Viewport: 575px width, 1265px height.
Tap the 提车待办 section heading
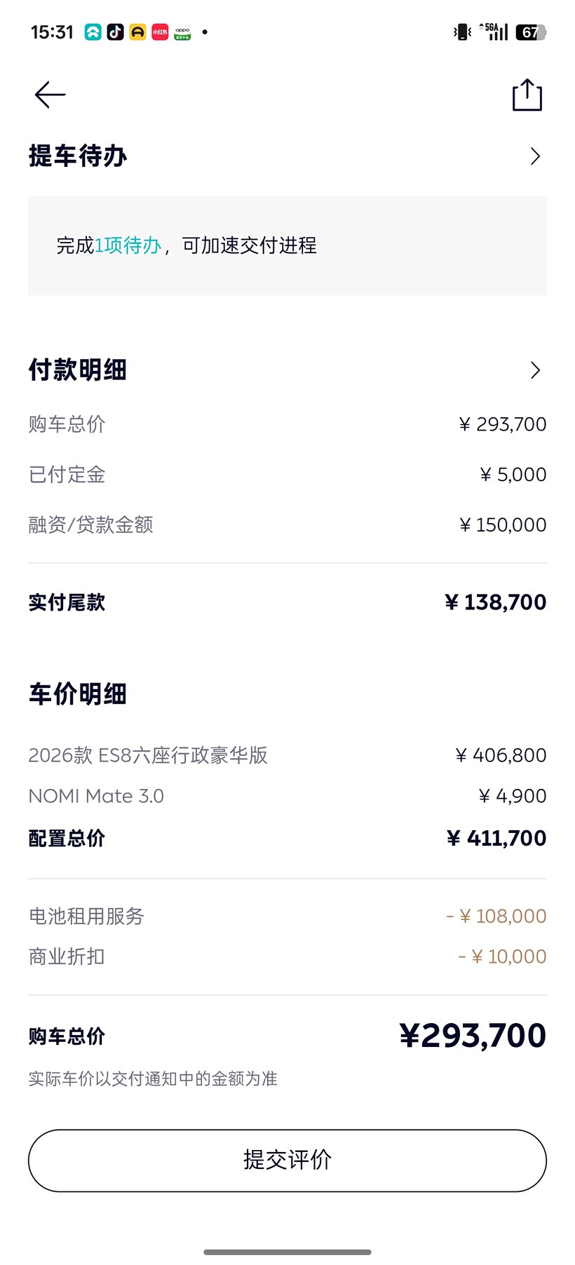[78, 156]
